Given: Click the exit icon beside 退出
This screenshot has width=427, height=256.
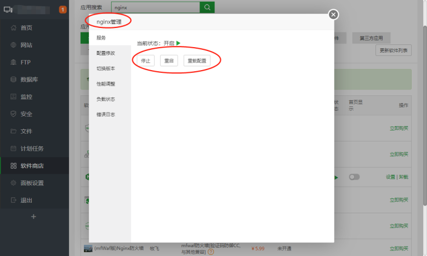Looking at the screenshot, I should coord(13,200).
